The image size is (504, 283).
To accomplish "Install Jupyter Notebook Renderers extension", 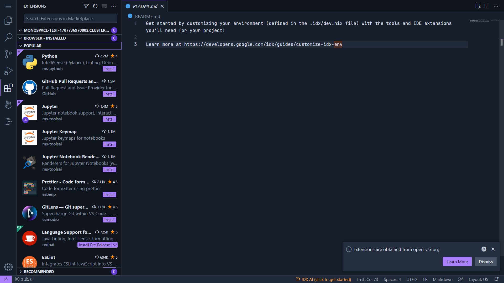I will pyautogui.click(x=109, y=170).
